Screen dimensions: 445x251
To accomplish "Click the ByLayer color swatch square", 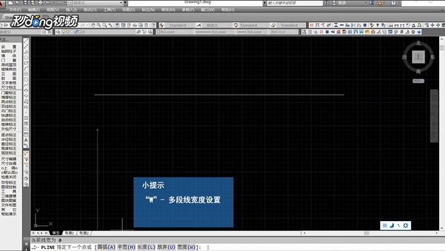I will coord(159,32).
